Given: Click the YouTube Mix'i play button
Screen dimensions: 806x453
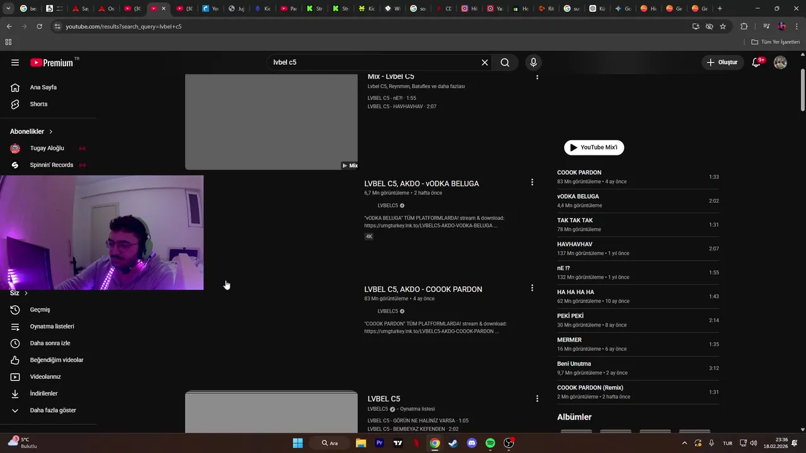Looking at the screenshot, I should (594, 147).
